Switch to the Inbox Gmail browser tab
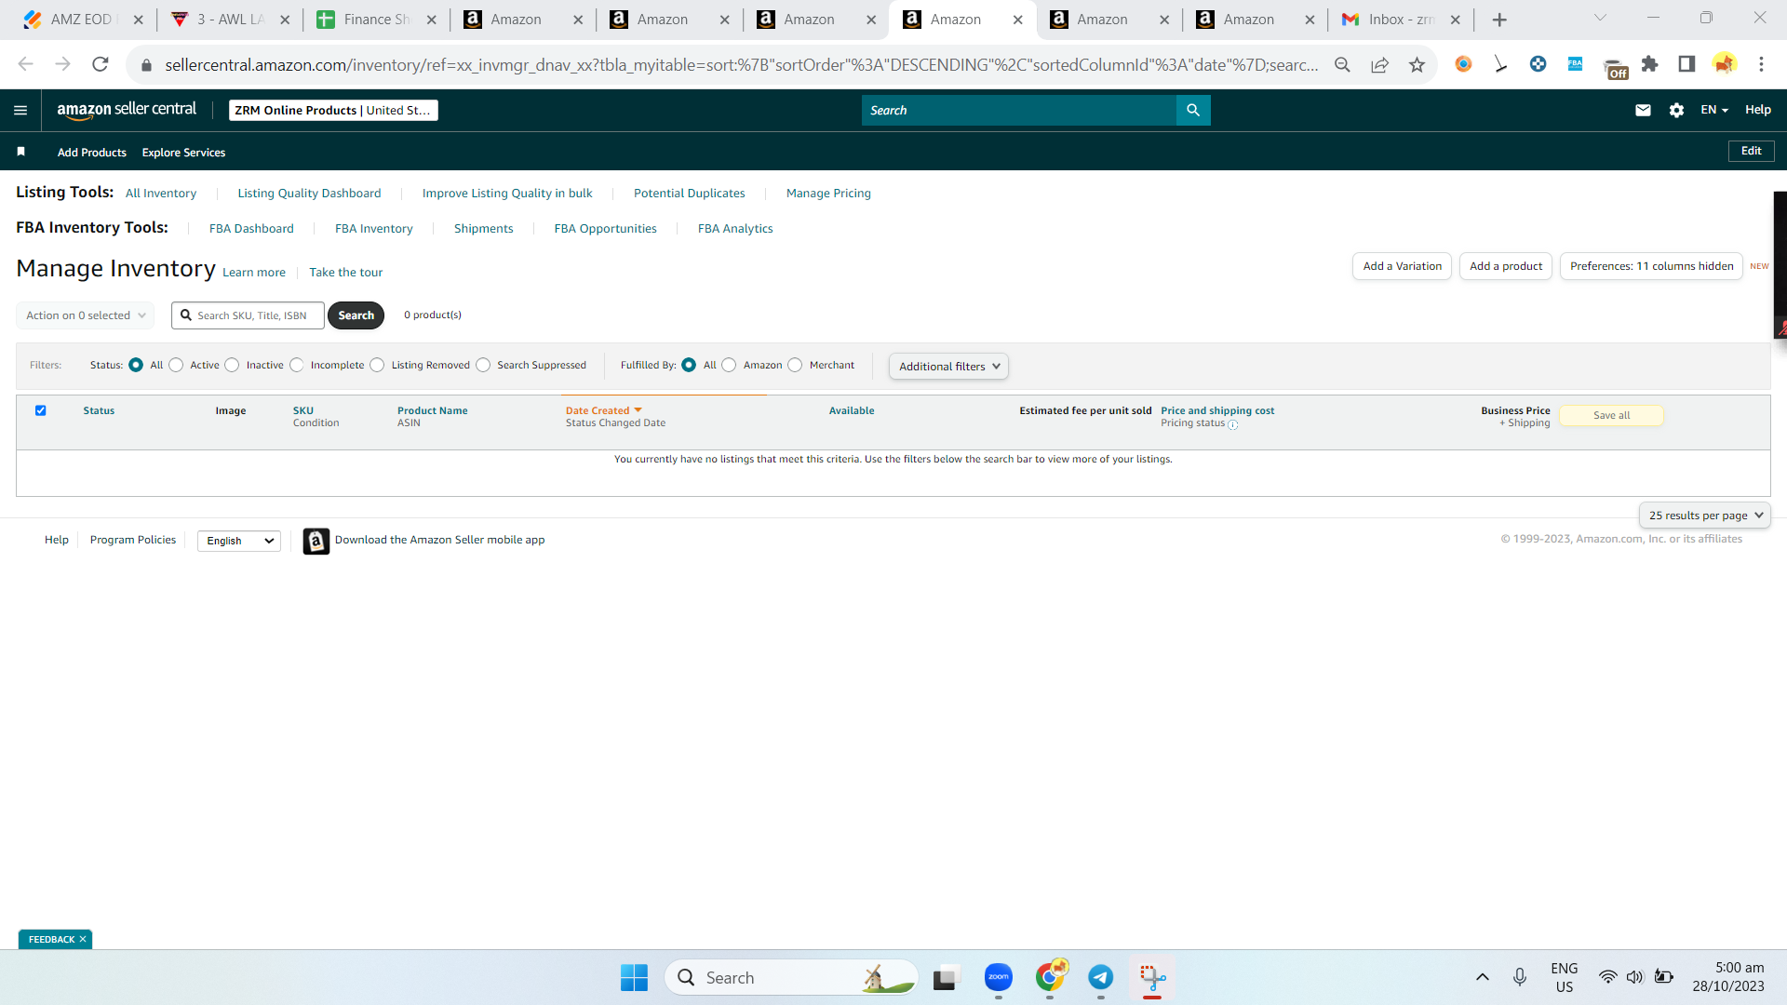This screenshot has width=1787, height=1005. 1399,20
